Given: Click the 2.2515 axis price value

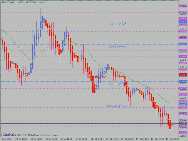Looking at the screenshot, I should pyautogui.click(x=183, y=67).
